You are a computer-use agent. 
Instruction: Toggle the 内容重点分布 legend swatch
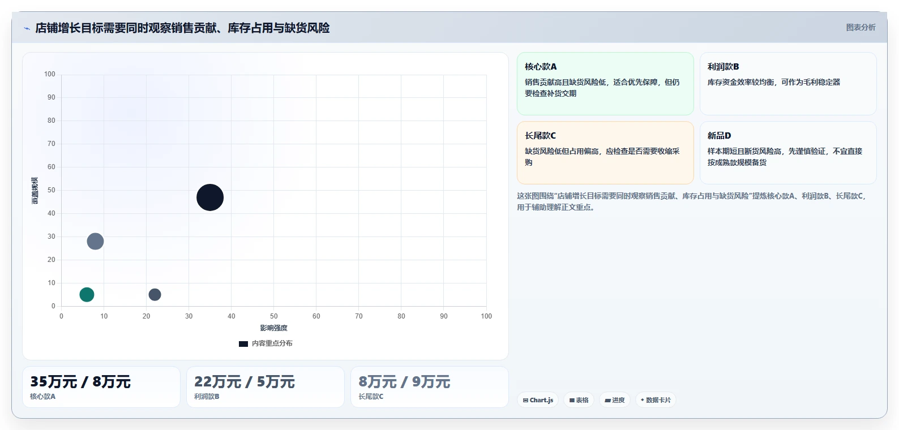pos(243,343)
